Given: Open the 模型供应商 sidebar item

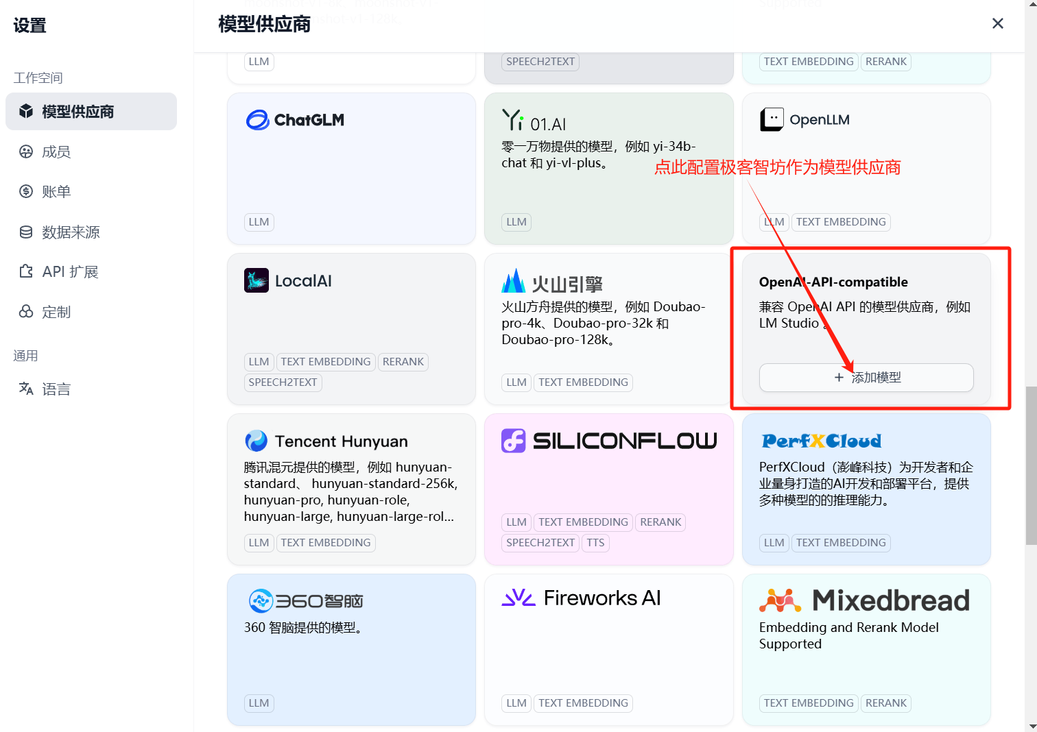Looking at the screenshot, I should (x=91, y=112).
